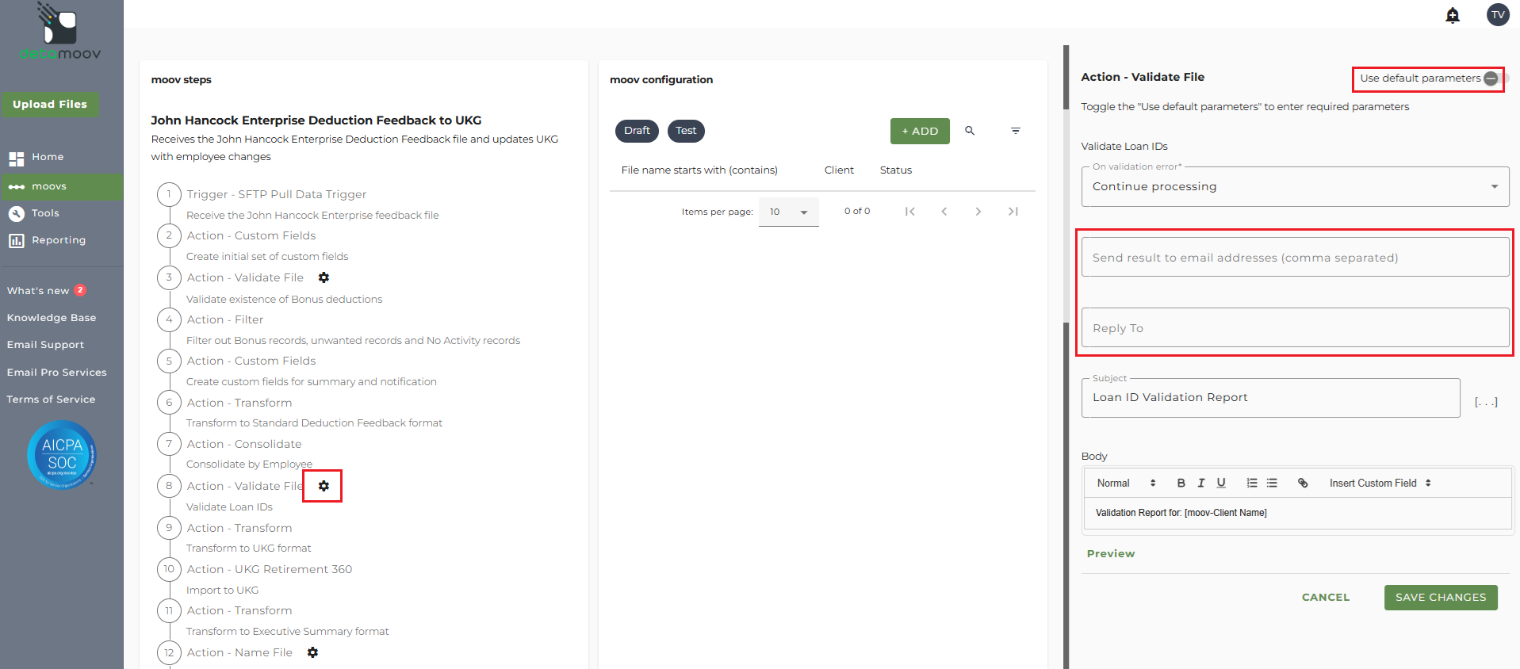1520x669 pixels.
Task: Open the Items per page dropdown
Action: tap(789, 212)
